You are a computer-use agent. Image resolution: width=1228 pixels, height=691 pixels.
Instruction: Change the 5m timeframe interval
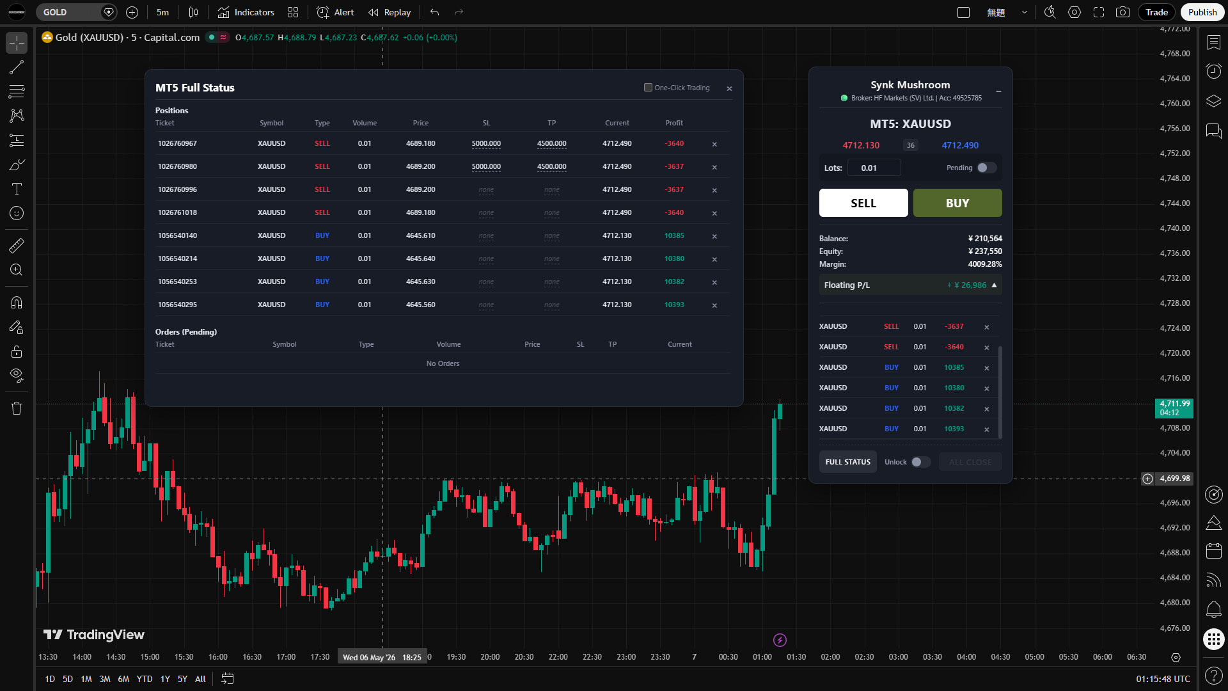click(x=163, y=12)
